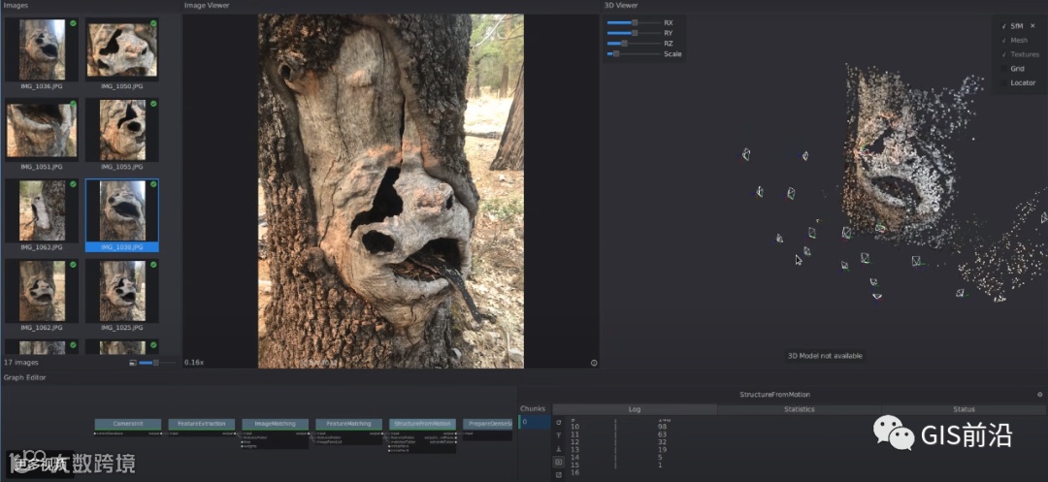Jump to top of log icon
Image resolution: width=1048 pixels, height=482 pixels.
point(559,435)
